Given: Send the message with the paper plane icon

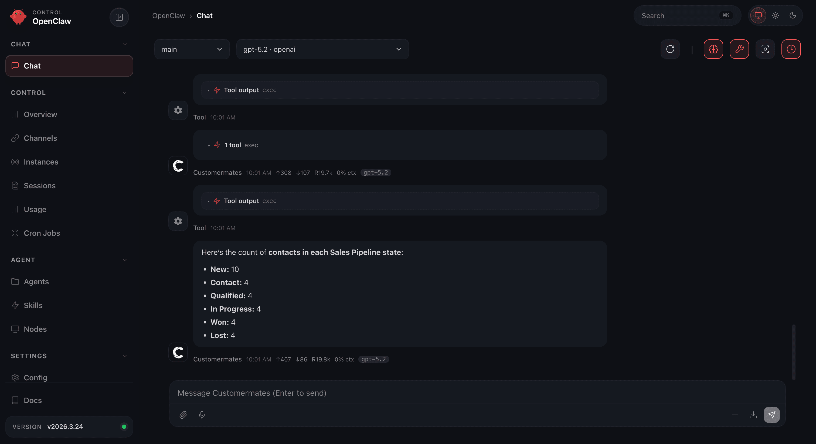Looking at the screenshot, I should (x=772, y=415).
